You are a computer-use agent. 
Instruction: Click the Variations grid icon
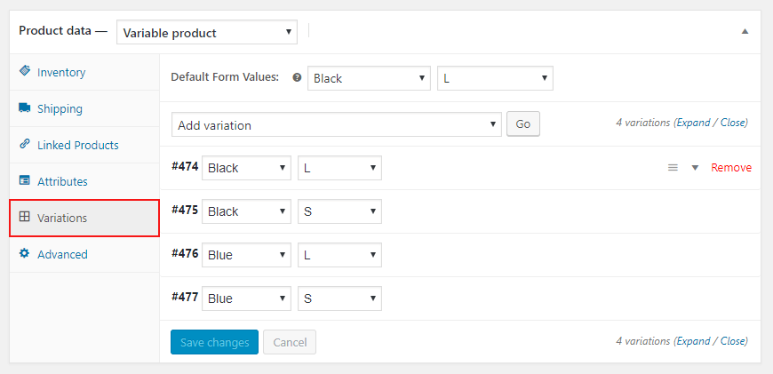coord(25,217)
